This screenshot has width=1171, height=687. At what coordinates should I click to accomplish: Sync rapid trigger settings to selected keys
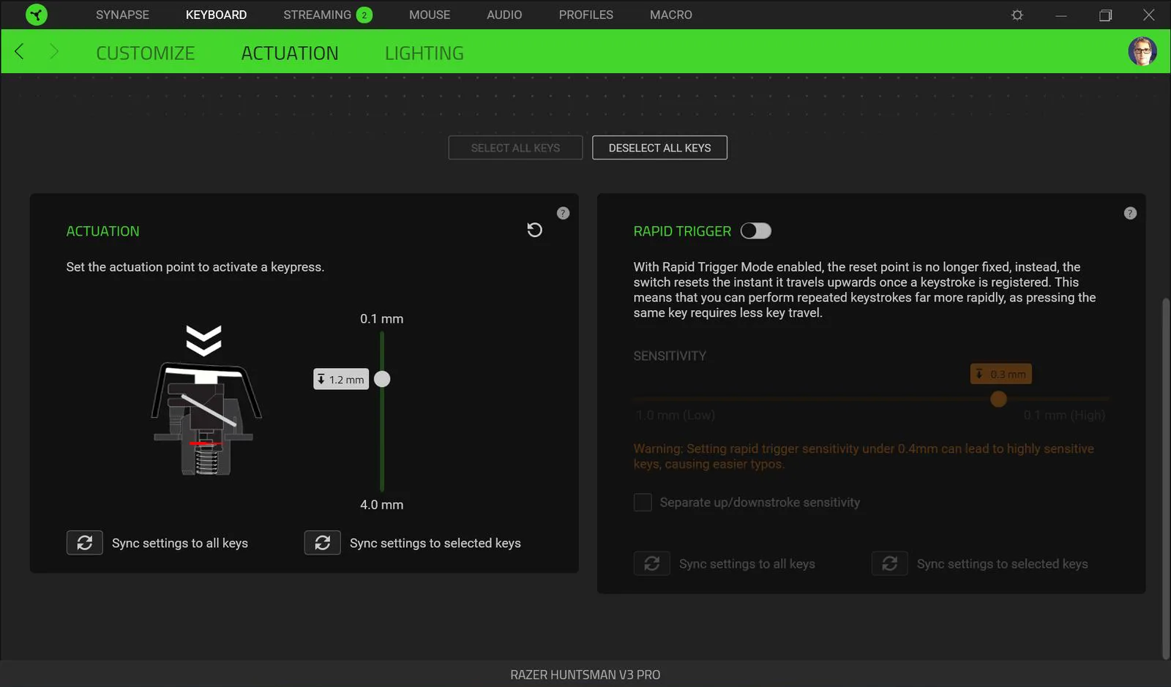pos(890,563)
